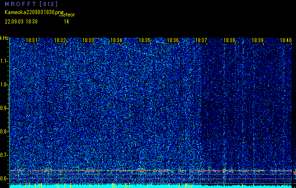Click the meteor label
The height and width of the screenshot is (188, 296).
point(67,15)
